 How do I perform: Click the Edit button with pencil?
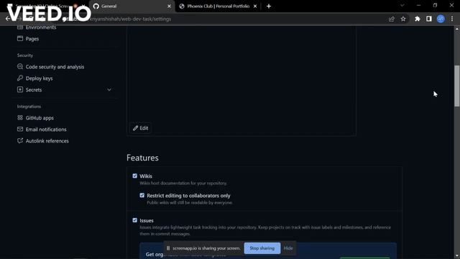(x=141, y=128)
